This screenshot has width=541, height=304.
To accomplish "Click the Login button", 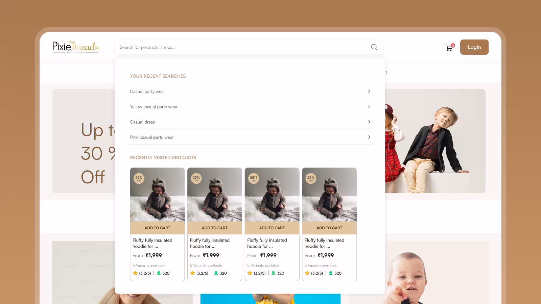I will [x=474, y=47].
